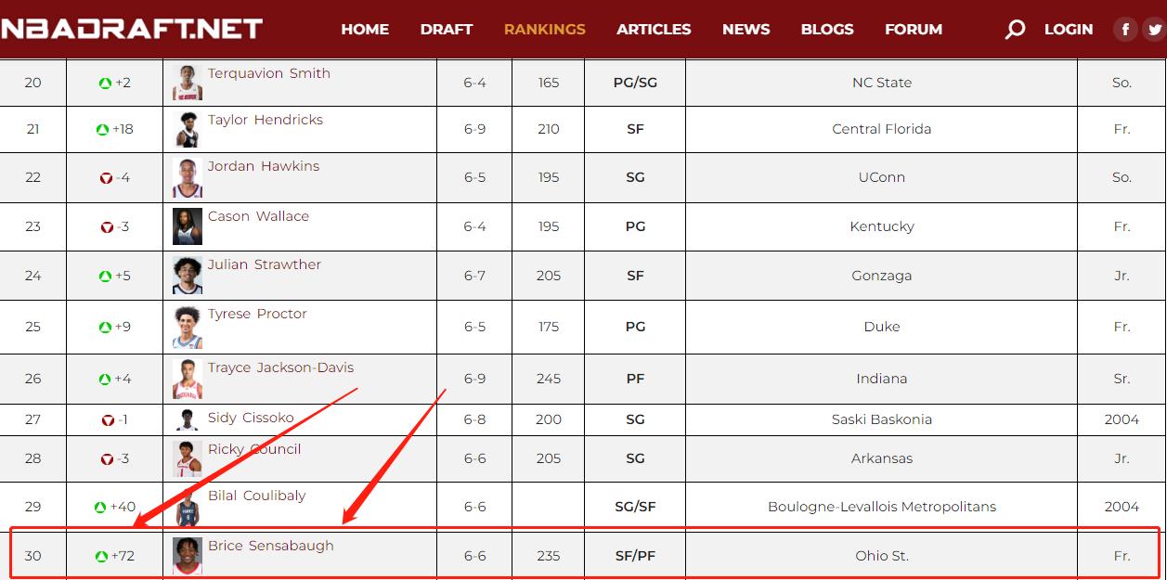Screen dimensions: 1167x580
Task: Open Brice Sensabaugh's player profile
Action: [270, 546]
